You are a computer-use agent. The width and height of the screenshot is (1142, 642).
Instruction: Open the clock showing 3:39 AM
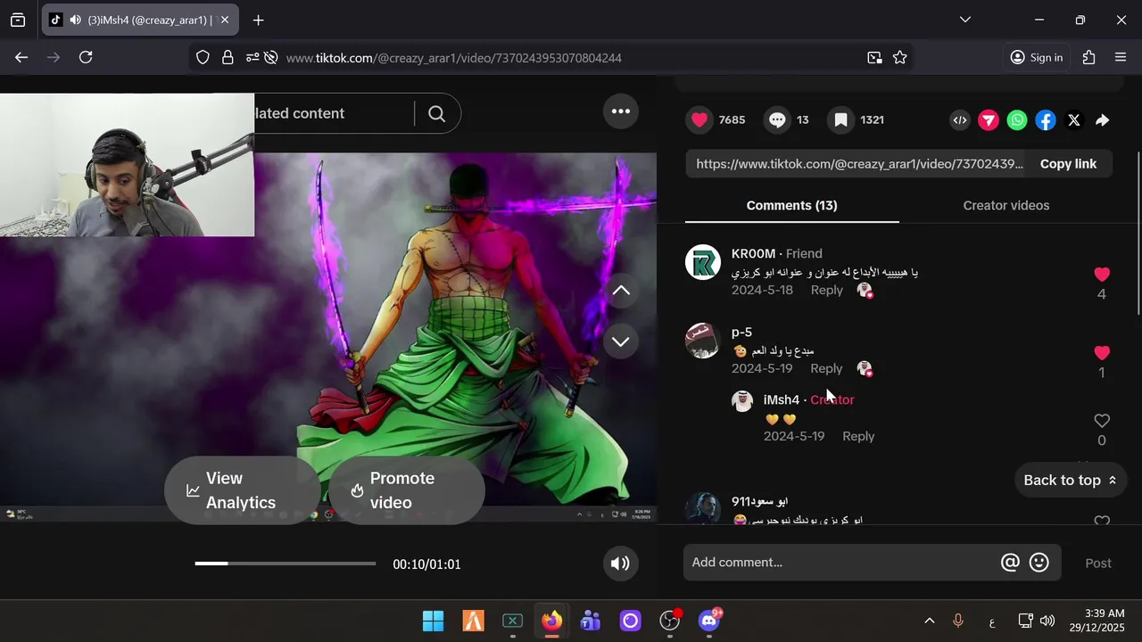coord(1097,621)
